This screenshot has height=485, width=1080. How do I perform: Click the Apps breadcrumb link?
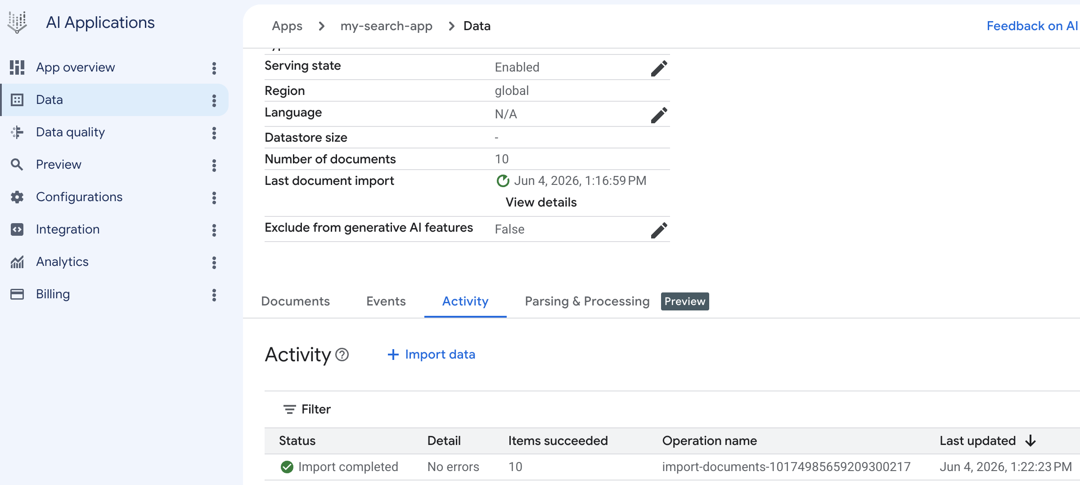click(287, 26)
